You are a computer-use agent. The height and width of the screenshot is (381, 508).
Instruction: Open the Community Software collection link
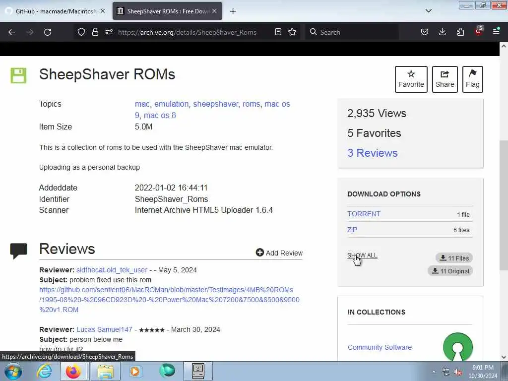tap(380, 347)
